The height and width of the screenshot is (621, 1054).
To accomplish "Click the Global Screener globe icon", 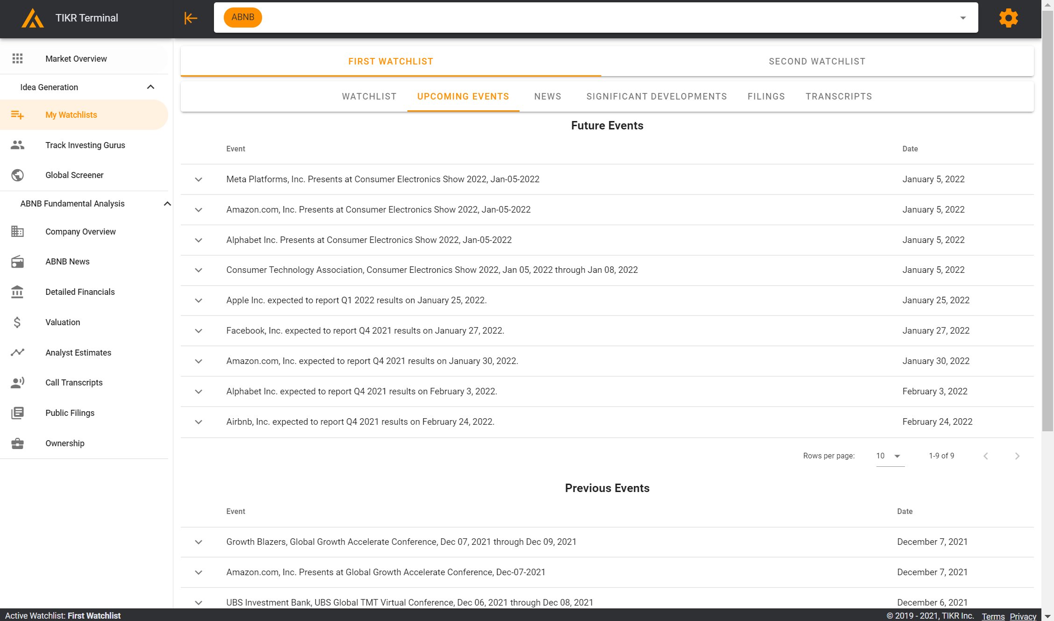I will pyautogui.click(x=17, y=175).
